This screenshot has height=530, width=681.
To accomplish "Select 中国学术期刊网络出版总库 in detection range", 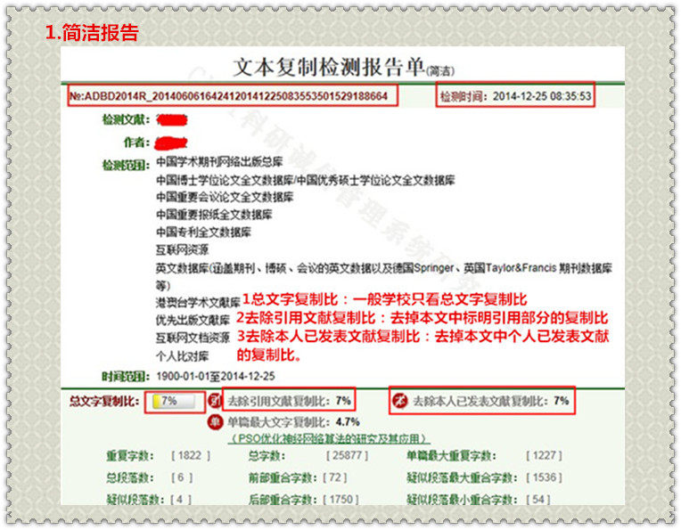I will tap(219, 162).
